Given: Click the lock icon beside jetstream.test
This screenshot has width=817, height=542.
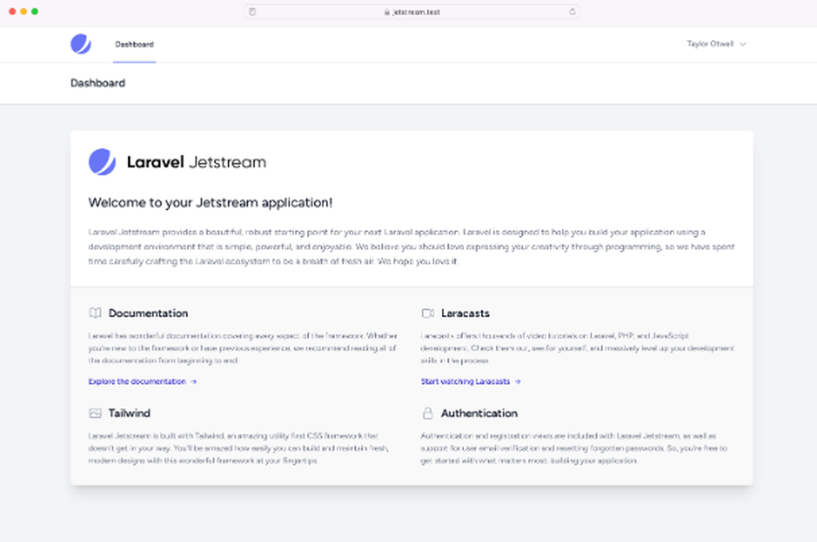Looking at the screenshot, I should tap(386, 12).
